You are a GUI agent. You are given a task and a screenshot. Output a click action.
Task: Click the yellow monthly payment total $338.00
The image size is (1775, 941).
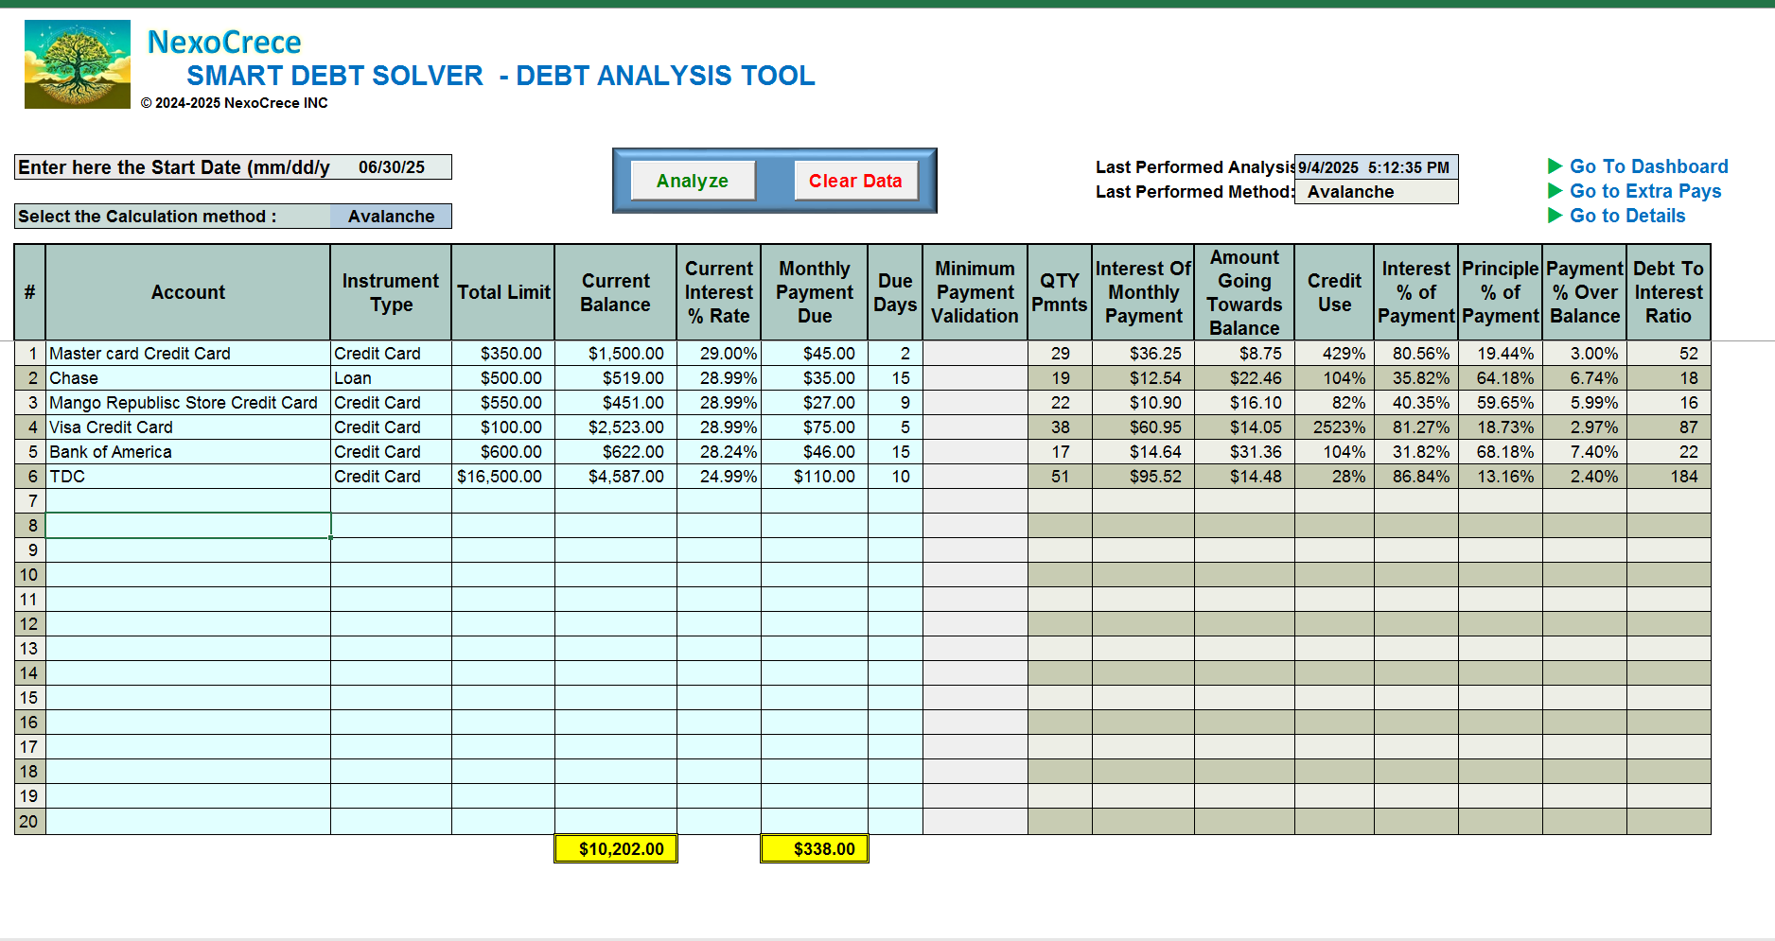point(815,849)
